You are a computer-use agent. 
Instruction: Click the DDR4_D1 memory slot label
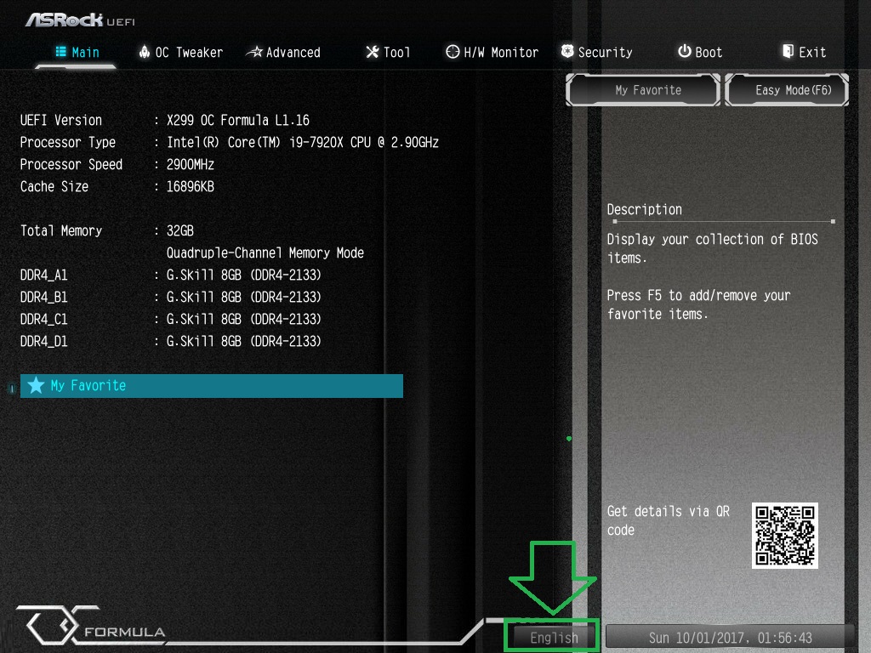(44, 342)
